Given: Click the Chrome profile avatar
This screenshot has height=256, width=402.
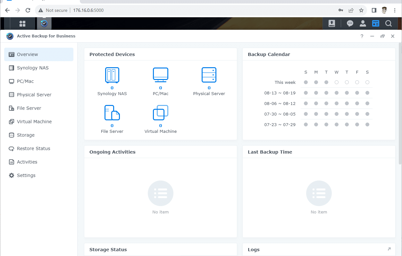Looking at the screenshot, I should [x=384, y=10].
